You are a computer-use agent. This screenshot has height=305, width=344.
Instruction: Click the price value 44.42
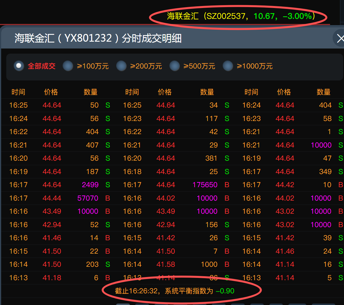pyautogui.click(x=285, y=185)
